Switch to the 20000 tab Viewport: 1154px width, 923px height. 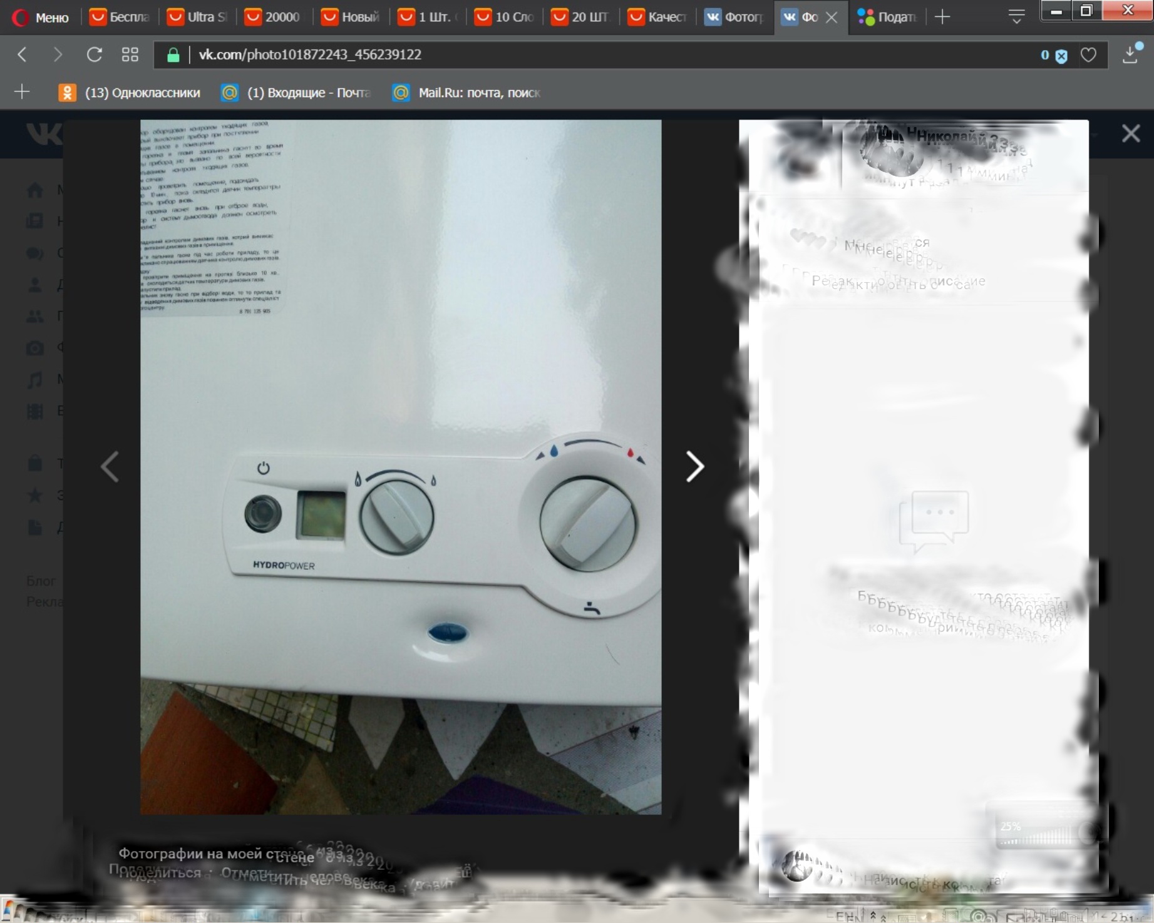click(274, 17)
